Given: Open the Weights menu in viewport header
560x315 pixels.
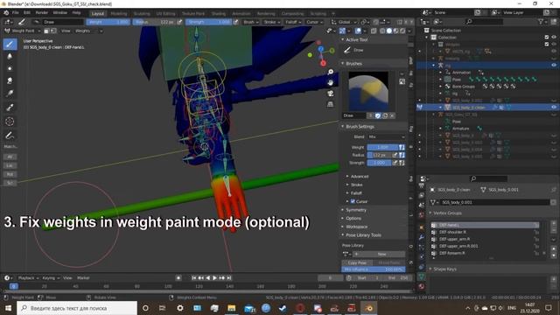Looking at the screenshot, I should [83, 31].
